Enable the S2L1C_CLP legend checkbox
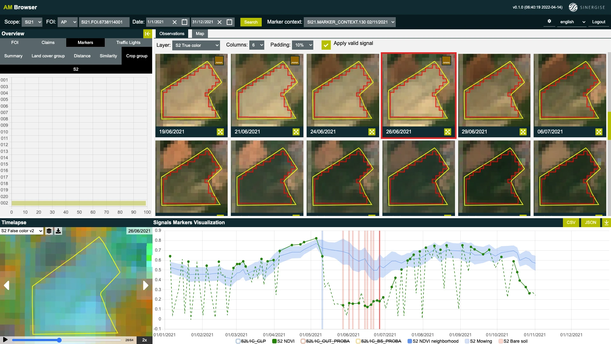 238,341
